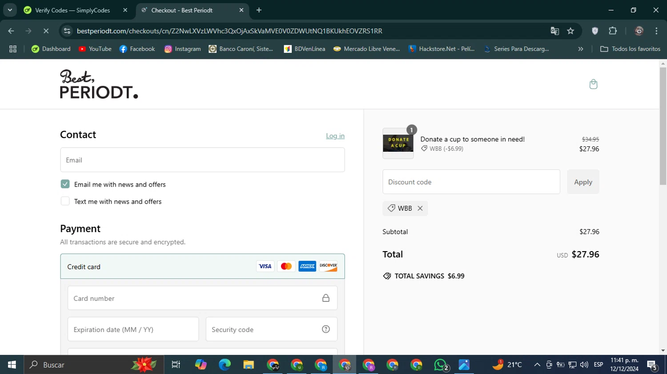Click the site information icon in address bar
The width and height of the screenshot is (667, 374).
coord(67,31)
